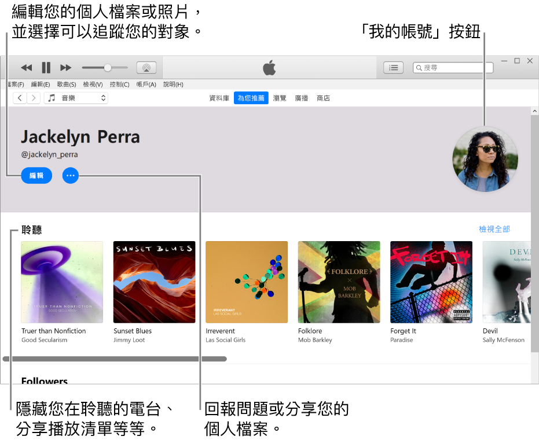Image resolution: width=539 pixels, height=440 pixels.
Task: Switch to the 瀏覽 tab
Action: click(x=280, y=98)
